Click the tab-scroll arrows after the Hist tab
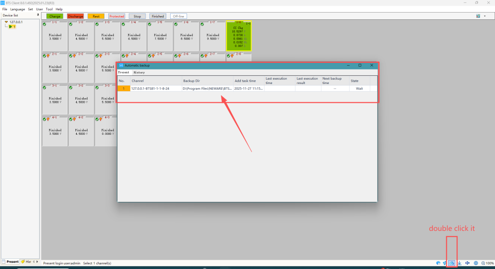 click(x=35, y=262)
